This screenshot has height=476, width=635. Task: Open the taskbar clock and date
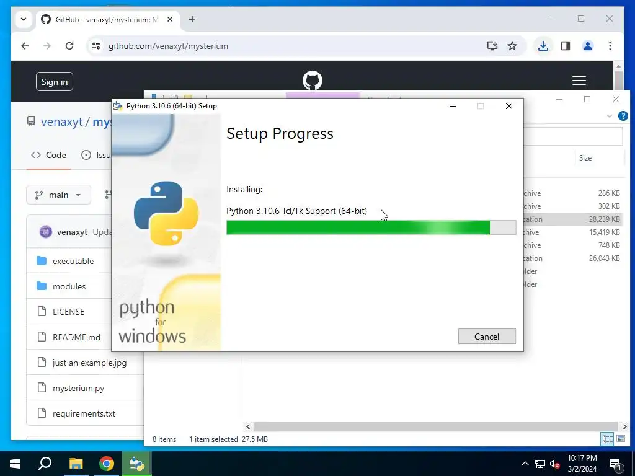click(582, 464)
